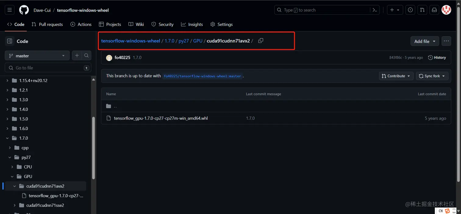Expand the CPU folder chevron
The image size is (461, 214).
coord(12,167)
